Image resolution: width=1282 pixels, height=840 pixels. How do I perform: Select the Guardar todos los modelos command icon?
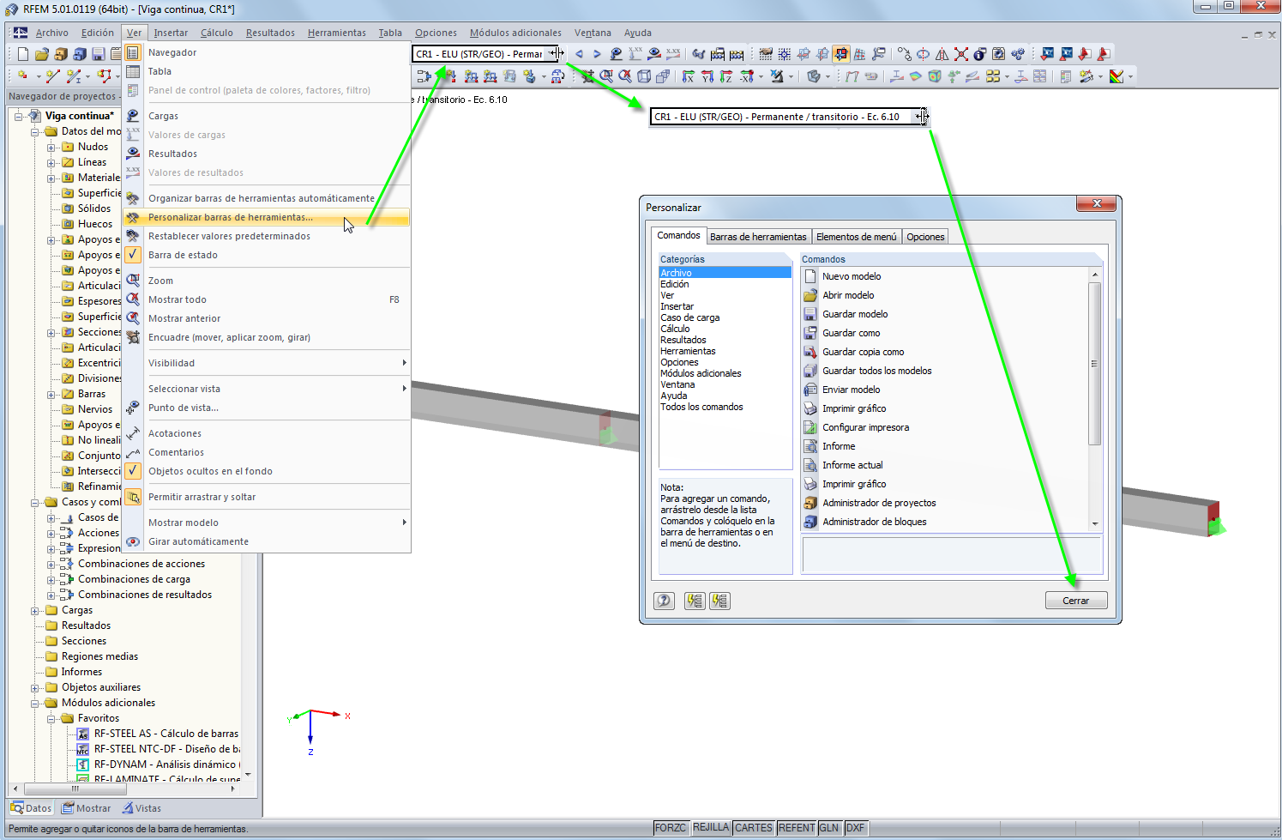point(810,371)
